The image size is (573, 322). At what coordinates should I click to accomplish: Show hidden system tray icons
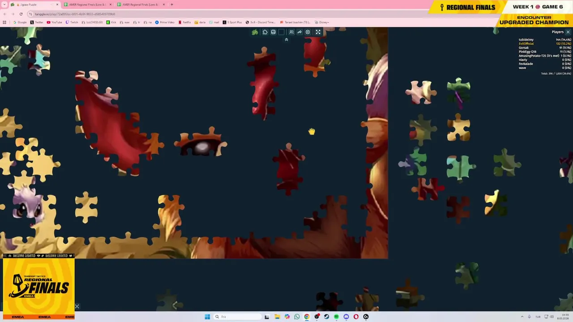click(522, 317)
